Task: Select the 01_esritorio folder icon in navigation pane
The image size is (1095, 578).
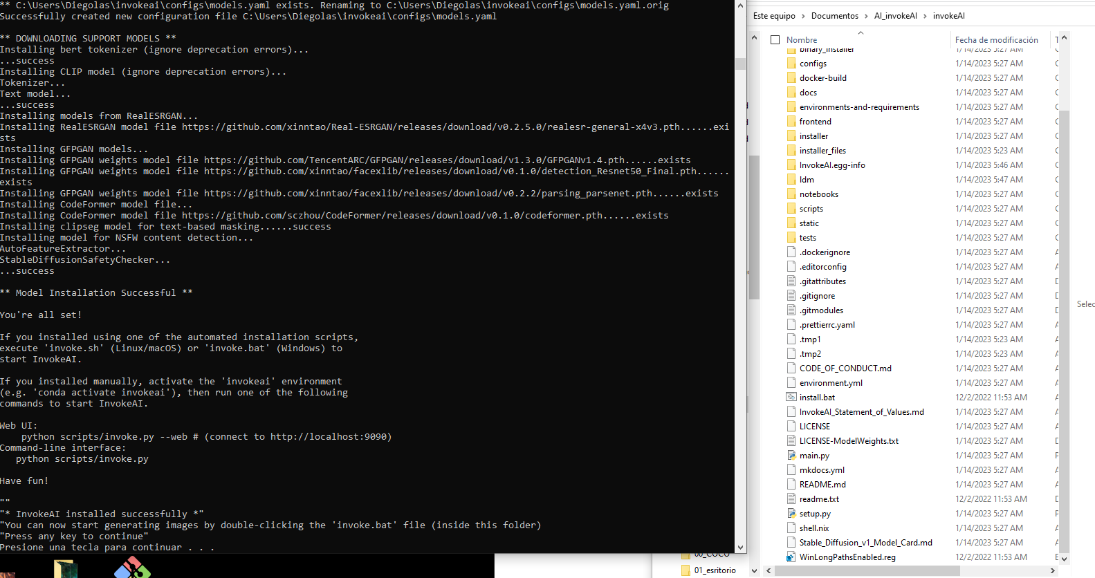Action: 685,570
